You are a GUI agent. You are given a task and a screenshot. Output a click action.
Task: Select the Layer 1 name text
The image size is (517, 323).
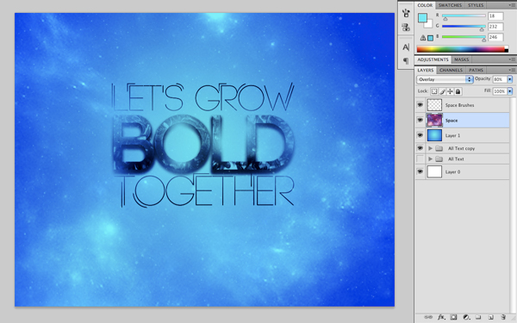coord(452,136)
